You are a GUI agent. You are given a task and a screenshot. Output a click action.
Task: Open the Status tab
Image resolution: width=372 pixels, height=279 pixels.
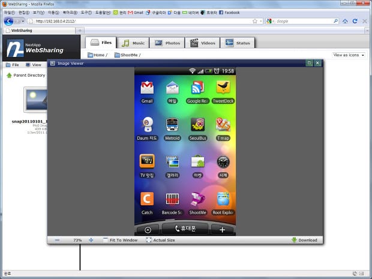point(237,43)
